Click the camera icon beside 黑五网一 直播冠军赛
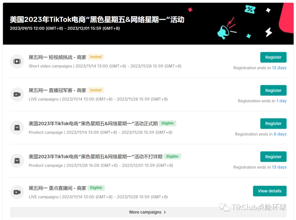296x220 pixels. coord(17,95)
